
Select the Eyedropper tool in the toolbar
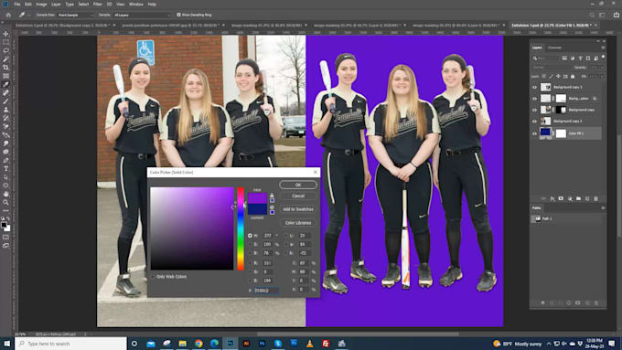(5, 84)
